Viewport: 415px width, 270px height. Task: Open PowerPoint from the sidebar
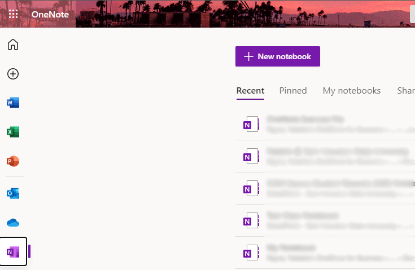tap(13, 161)
